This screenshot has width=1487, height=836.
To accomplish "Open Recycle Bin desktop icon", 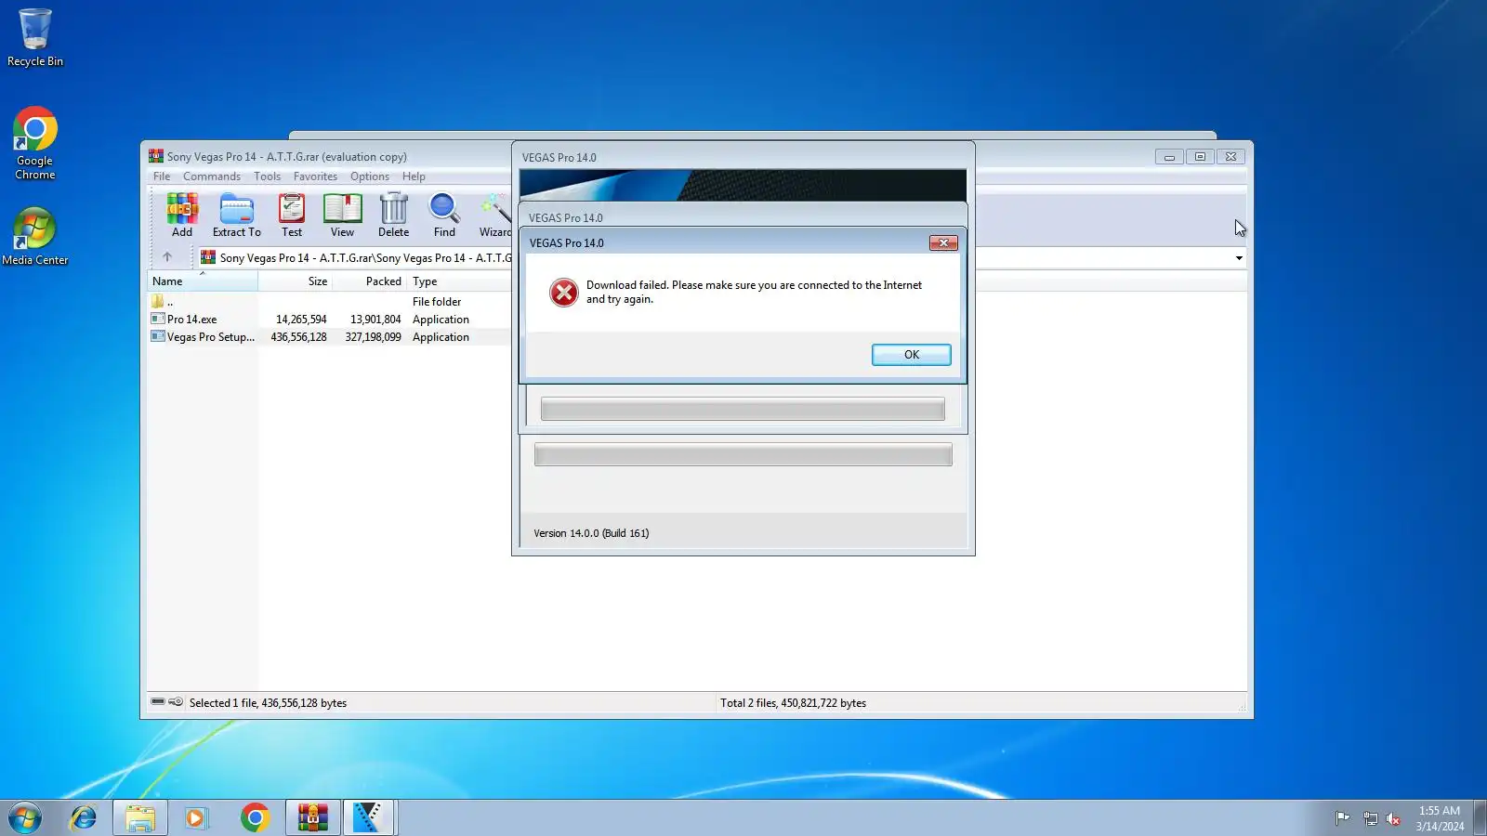I will (35, 38).
